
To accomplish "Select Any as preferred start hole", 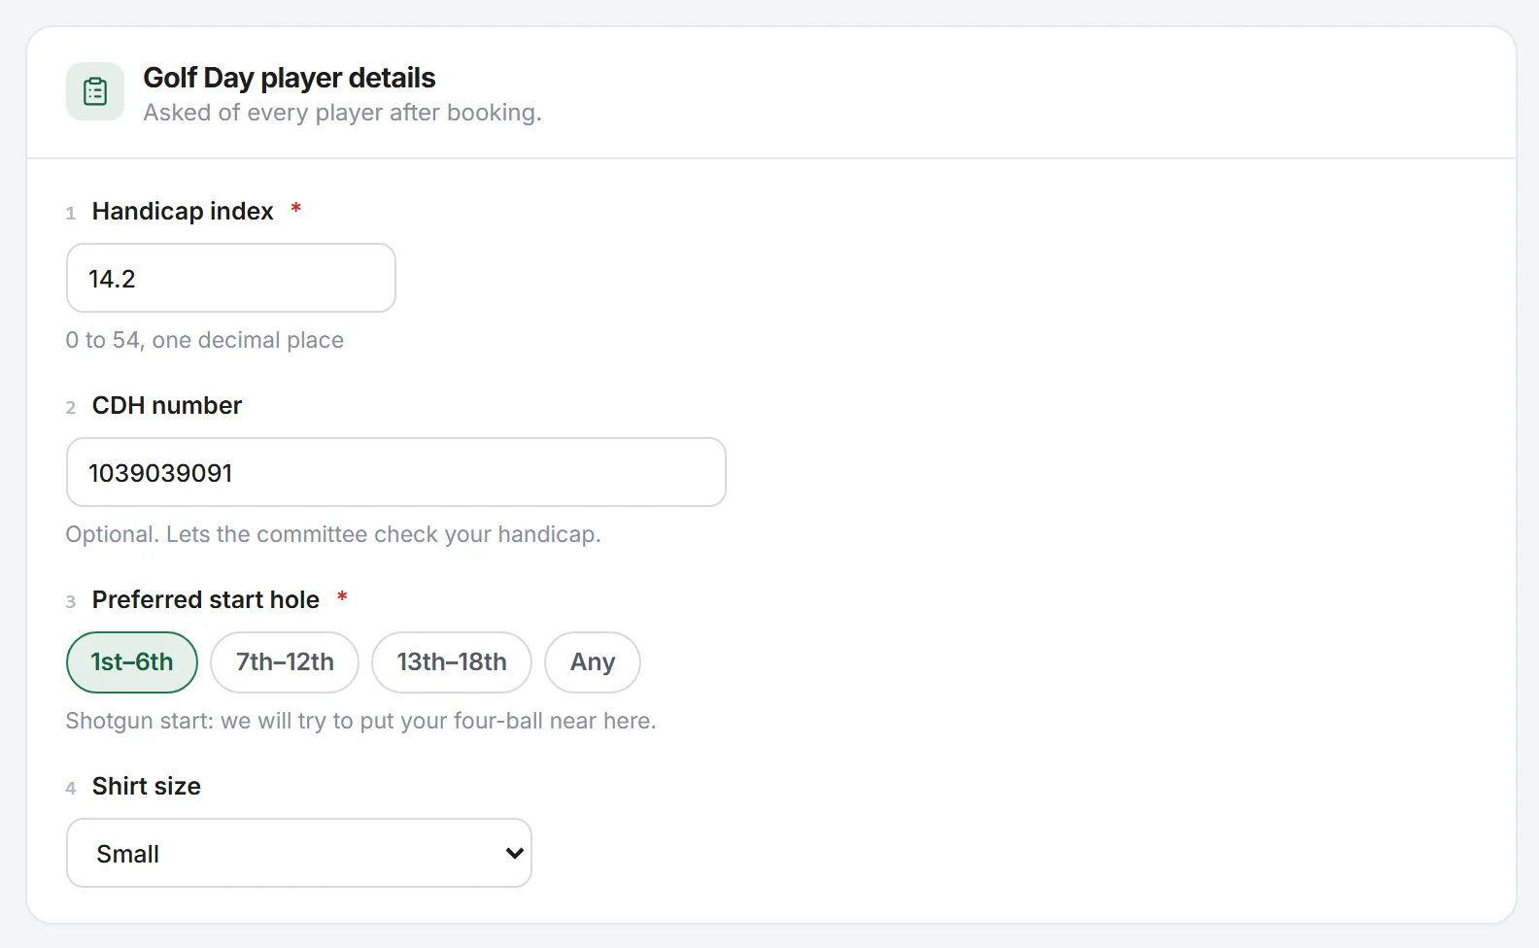I will click(x=593, y=662).
